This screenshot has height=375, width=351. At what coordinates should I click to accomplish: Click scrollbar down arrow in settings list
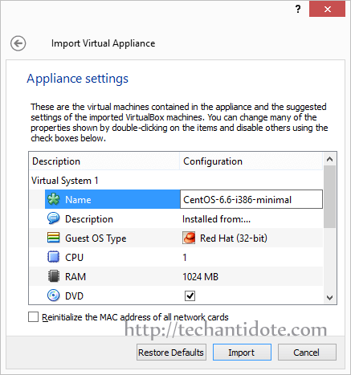click(329, 297)
